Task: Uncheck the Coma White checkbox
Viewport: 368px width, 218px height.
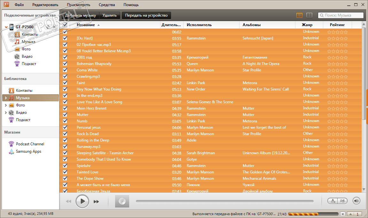Action: tap(65, 70)
